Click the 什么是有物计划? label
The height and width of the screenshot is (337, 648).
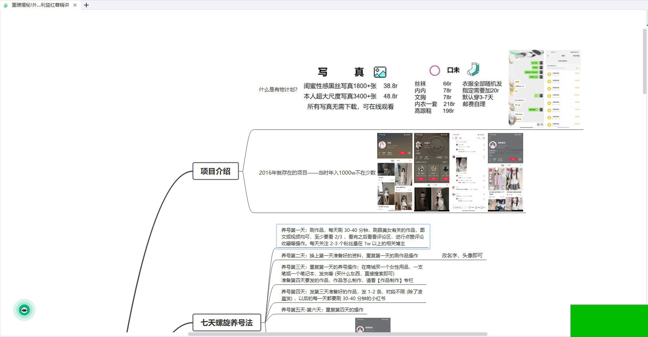point(278,89)
